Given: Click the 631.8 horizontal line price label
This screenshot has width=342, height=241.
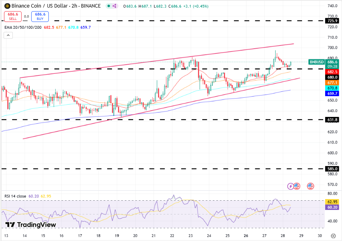Looking at the screenshot, I should click(x=332, y=120).
